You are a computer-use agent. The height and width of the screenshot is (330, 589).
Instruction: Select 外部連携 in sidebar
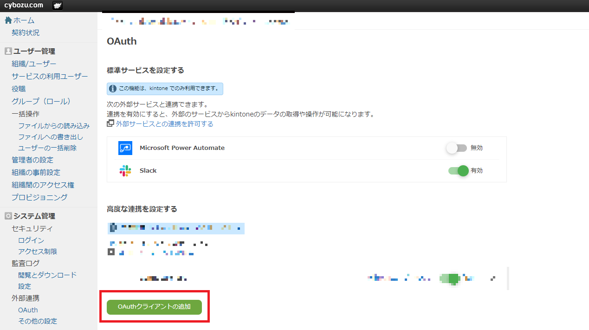click(x=26, y=298)
